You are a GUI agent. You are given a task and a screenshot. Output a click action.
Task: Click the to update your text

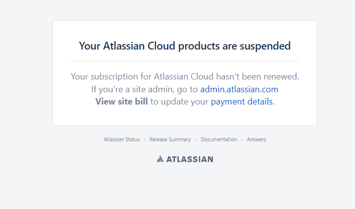179,102
